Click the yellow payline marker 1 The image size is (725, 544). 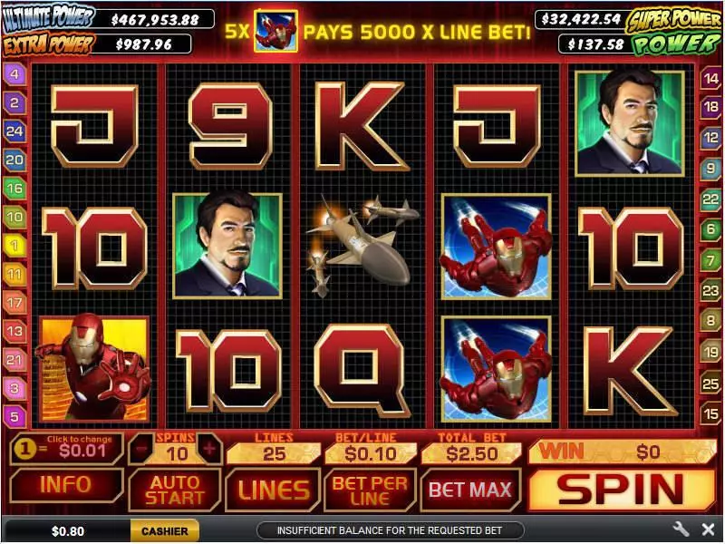[14, 245]
